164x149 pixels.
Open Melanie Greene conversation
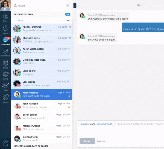pyautogui.click(x=42, y=128)
